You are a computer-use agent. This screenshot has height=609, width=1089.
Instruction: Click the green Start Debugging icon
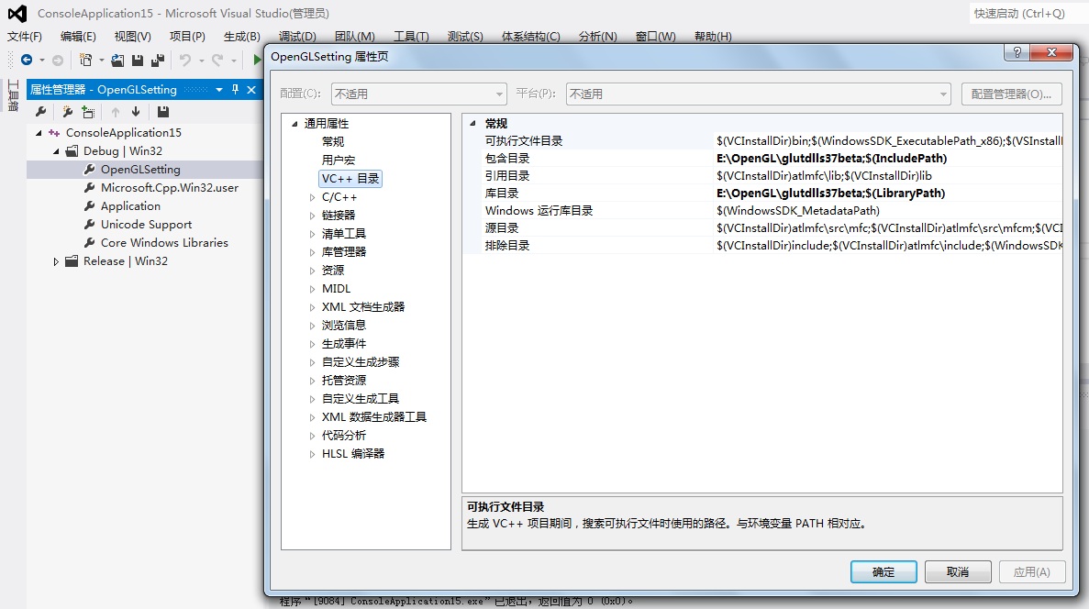[257, 60]
